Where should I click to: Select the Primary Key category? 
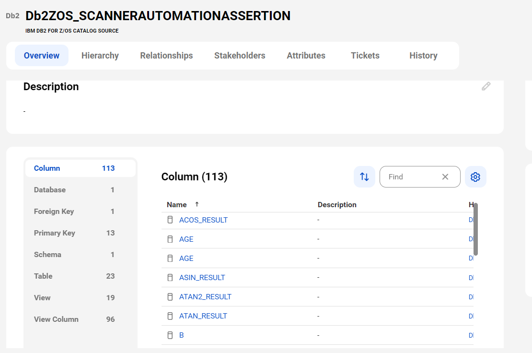tap(81, 233)
